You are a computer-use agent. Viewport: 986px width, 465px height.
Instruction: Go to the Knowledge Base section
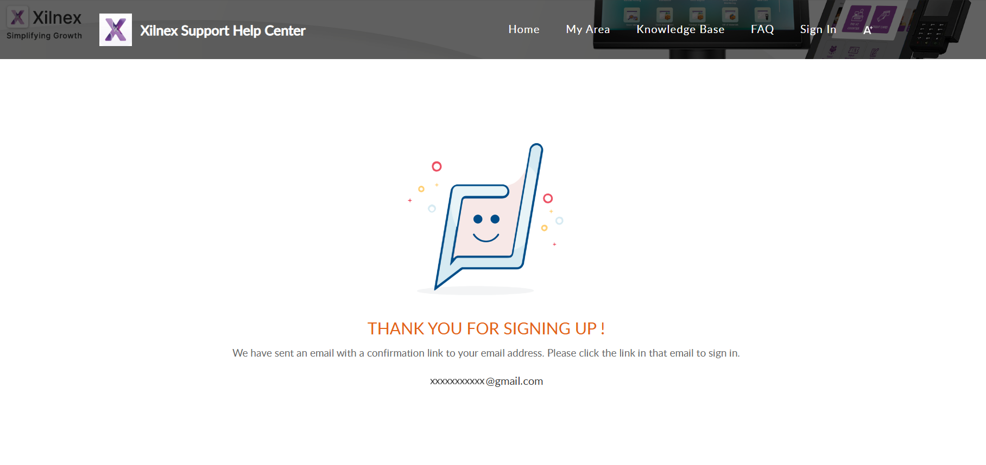click(x=680, y=29)
